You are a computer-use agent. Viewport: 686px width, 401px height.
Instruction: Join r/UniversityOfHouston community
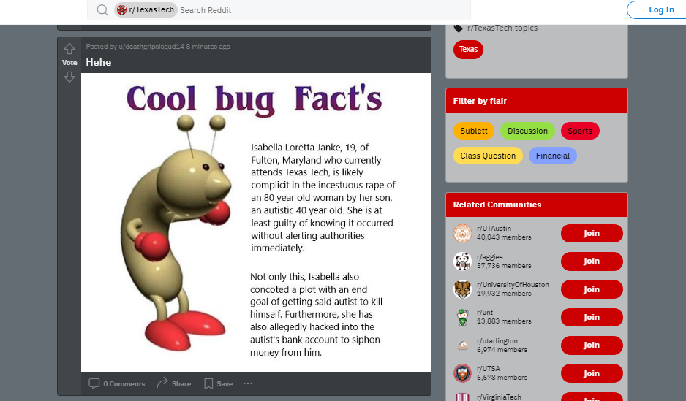[x=592, y=289]
